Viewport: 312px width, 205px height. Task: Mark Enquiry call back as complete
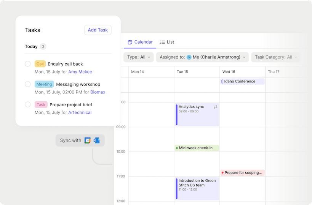(x=27, y=64)
